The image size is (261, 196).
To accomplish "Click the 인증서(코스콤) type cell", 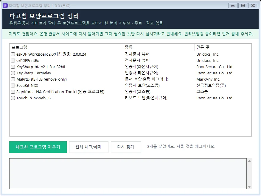I will (138, 92).
